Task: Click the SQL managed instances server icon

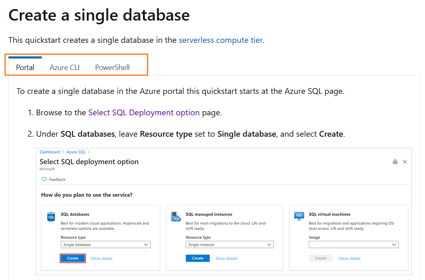Action: [176, 217]
